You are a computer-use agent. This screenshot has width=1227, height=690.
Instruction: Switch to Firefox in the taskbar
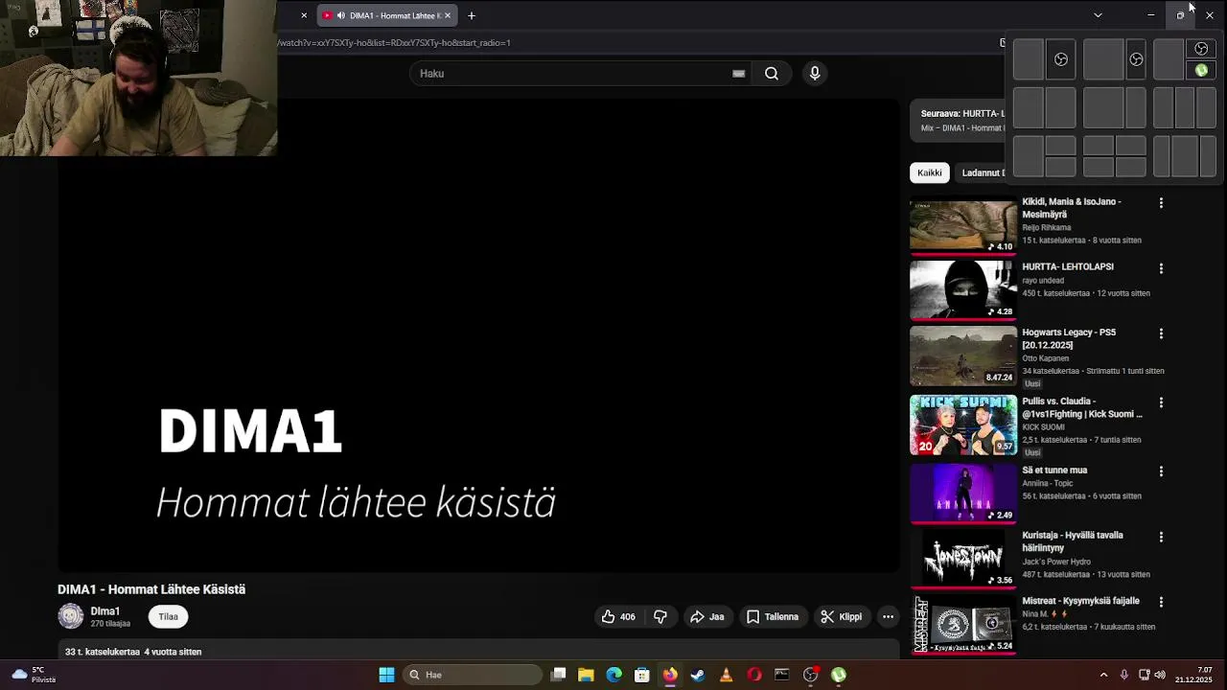pyautogui.click(x=670, y=675)
